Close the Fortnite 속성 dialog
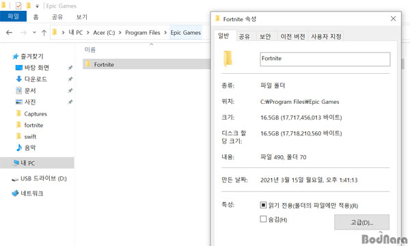 point(394,18)
